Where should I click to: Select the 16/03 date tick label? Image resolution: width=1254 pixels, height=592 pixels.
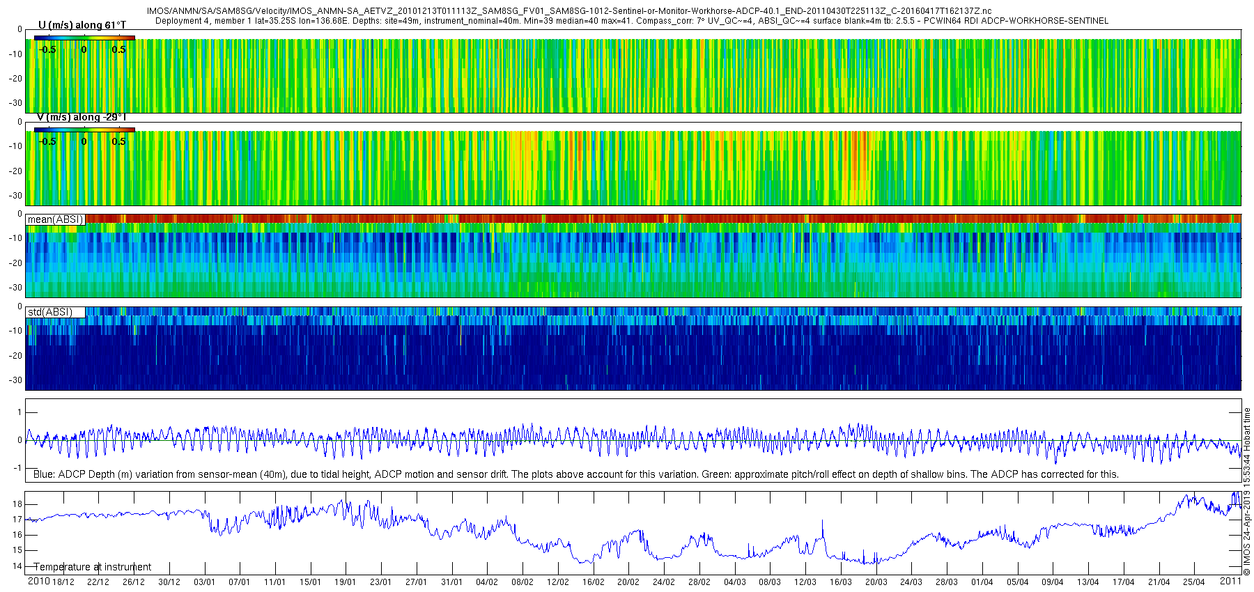(841, 582)
